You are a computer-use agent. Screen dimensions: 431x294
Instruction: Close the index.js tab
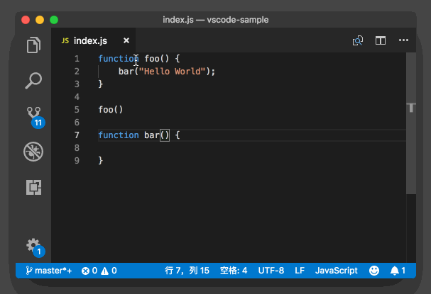coord(126,41)
